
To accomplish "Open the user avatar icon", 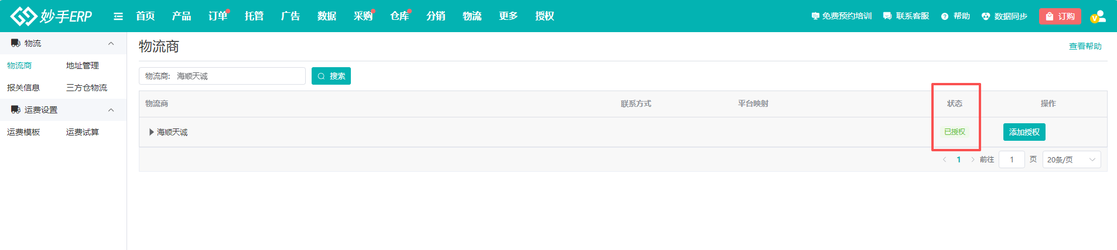I will 1098,16.
